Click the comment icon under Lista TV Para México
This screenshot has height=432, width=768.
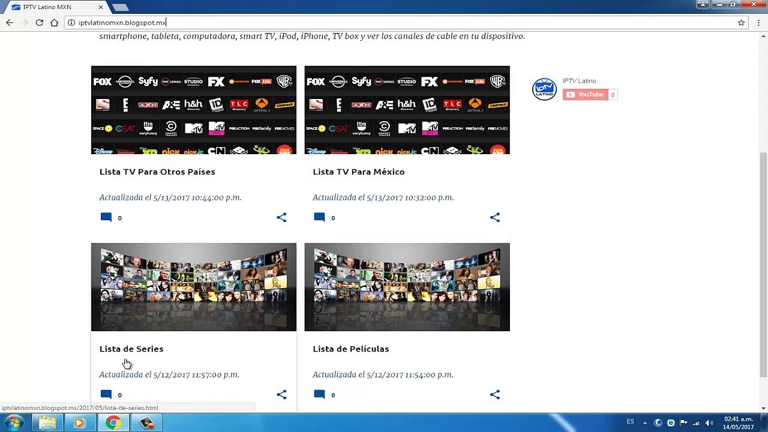point(319,217)
